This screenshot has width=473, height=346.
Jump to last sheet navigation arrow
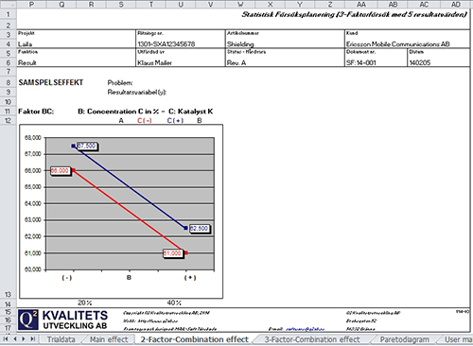click(32, 339)
